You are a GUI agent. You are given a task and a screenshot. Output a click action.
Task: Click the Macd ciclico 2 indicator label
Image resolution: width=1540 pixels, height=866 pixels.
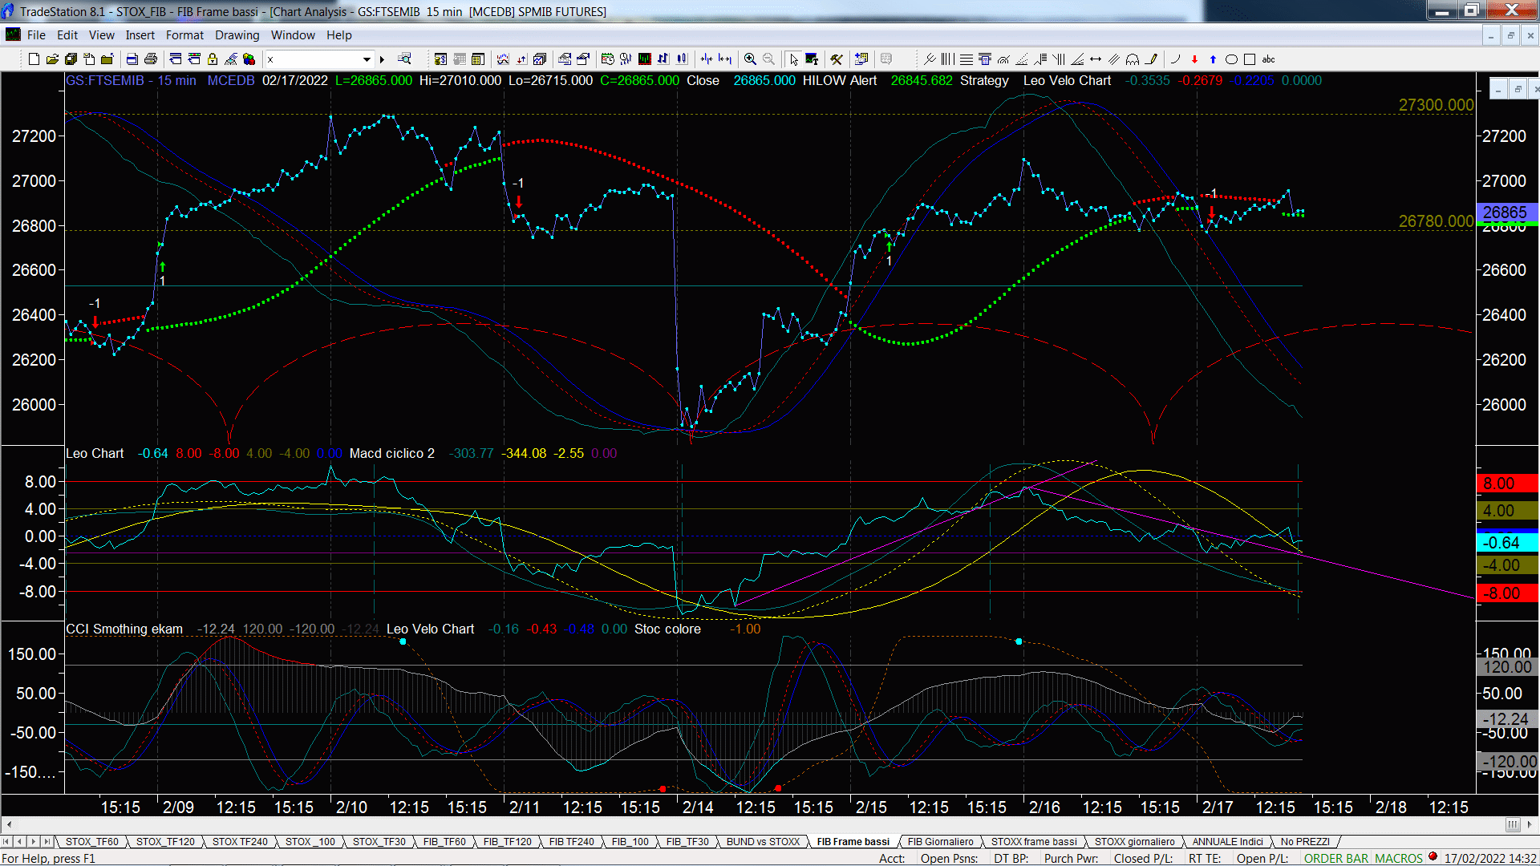[391, 453]
